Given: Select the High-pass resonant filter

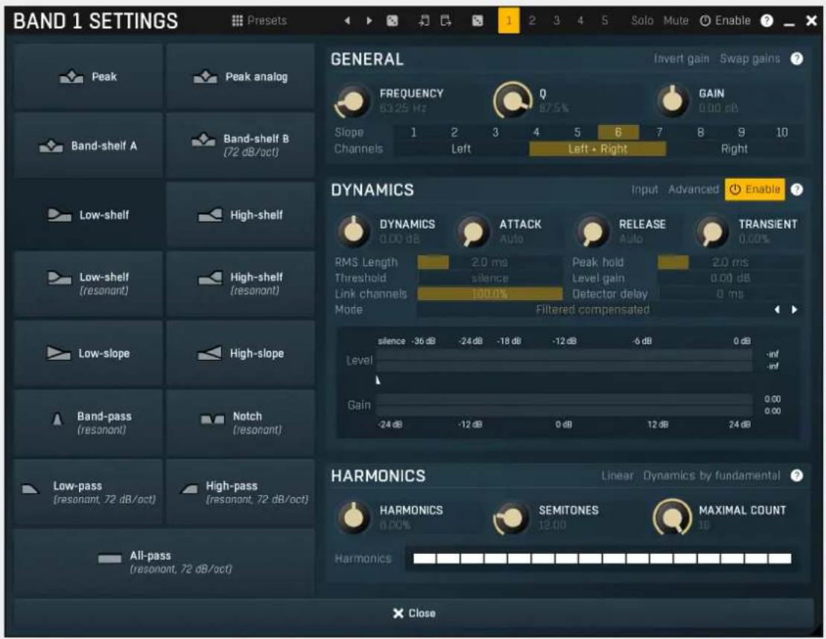Looking at the screenshot, I should 241,492.
